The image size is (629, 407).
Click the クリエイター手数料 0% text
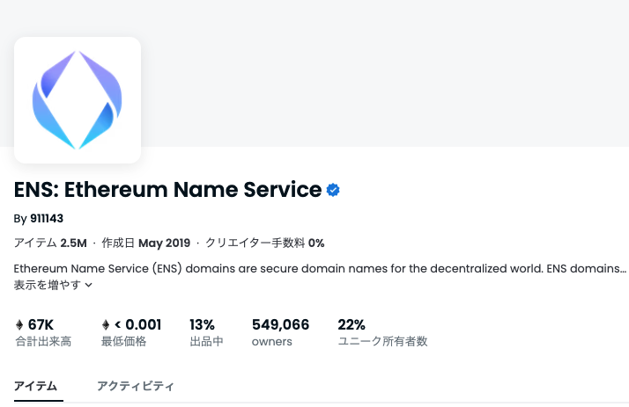[265, 243]
